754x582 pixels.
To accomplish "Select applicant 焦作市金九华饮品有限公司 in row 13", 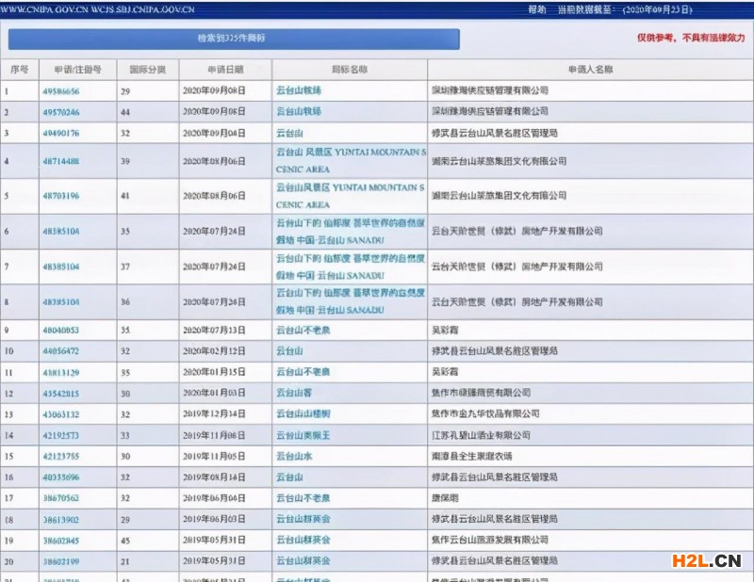I will 485,413.
